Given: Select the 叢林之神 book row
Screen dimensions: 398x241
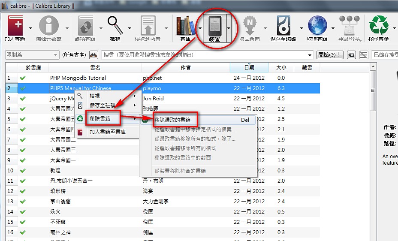Looking at the screenshot, I should (x=163, y=232).
